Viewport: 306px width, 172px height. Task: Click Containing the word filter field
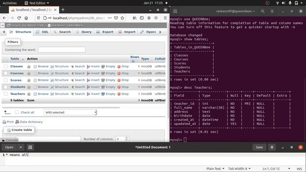62,50
